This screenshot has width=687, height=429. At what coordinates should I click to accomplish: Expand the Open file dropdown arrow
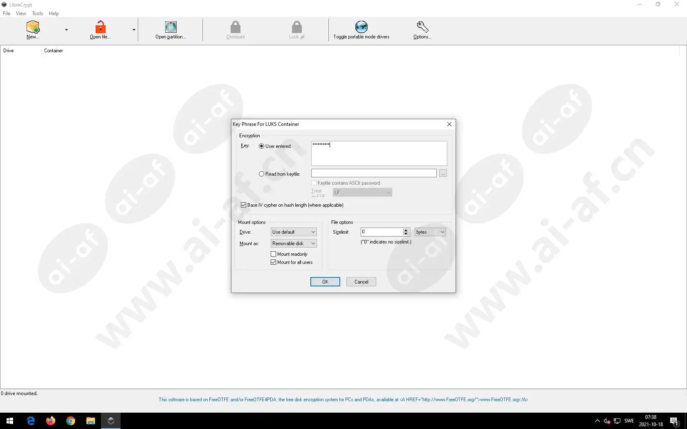(x=134, y=30)
